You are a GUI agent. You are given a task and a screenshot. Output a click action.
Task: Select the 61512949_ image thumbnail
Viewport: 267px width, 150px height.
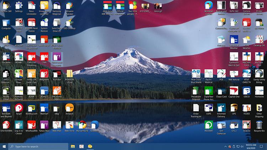tap(145, 6)
